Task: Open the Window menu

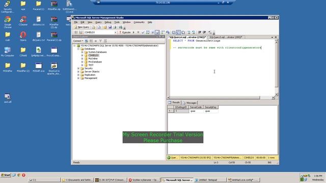Action: click(x=126, y=22)
